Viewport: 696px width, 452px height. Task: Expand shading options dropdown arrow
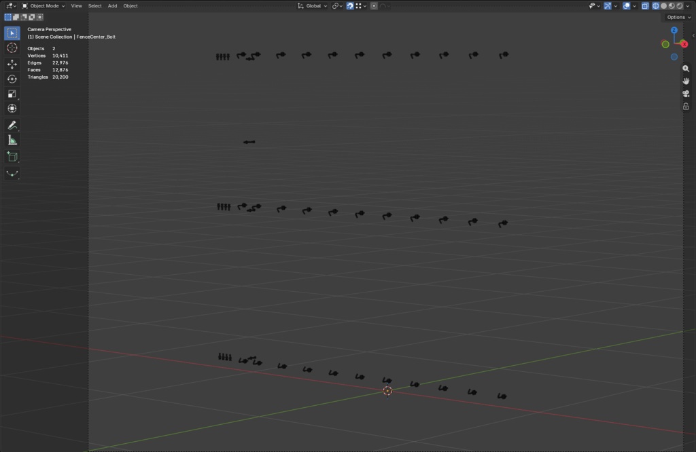688,5
